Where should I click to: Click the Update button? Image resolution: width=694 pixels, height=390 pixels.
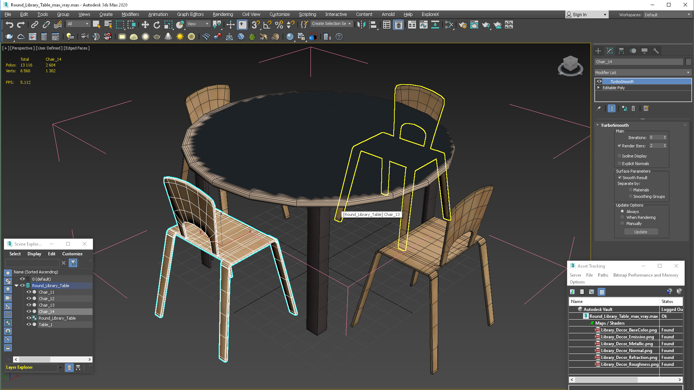pyautogui.click(x=641, y=232)
